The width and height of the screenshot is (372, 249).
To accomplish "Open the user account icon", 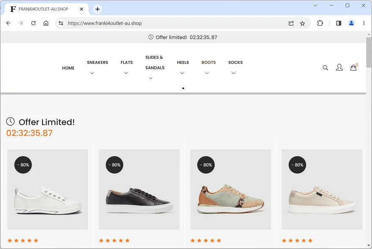I will pyautogui.click(x=339, y=68).
